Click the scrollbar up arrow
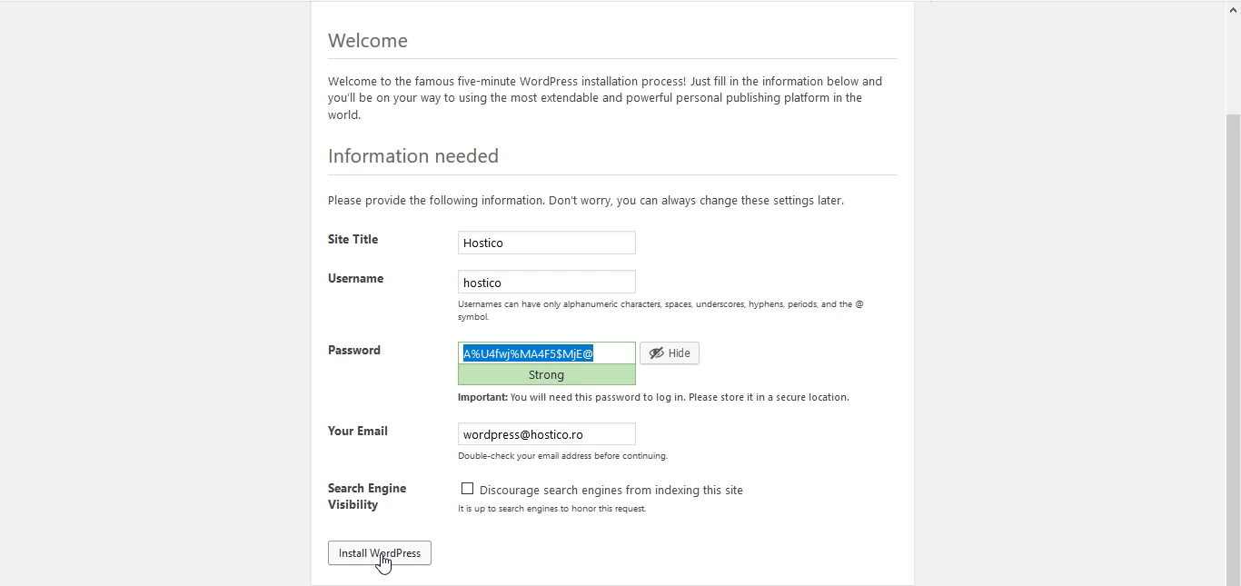The height and width of the screenshot is (586, 1241). (x=1233, y=9)
